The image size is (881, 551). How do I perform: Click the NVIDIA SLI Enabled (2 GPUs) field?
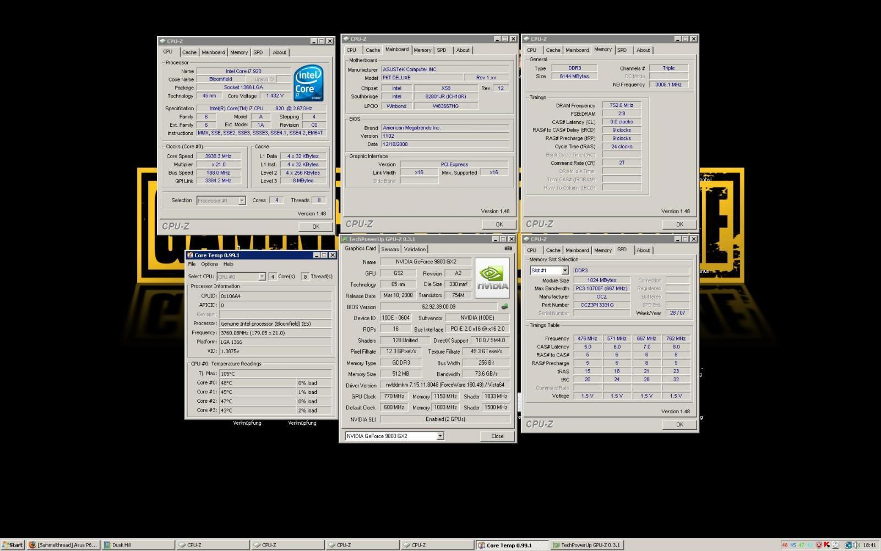point(445,419)
